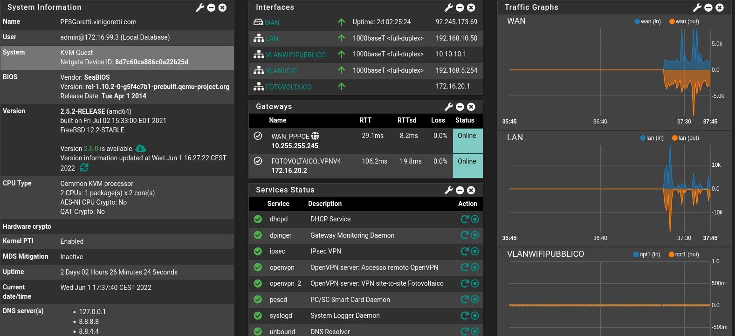Restart the dhcpd service
The width and height of the screenshot is (735, 336).
click(x=464, y=219)
